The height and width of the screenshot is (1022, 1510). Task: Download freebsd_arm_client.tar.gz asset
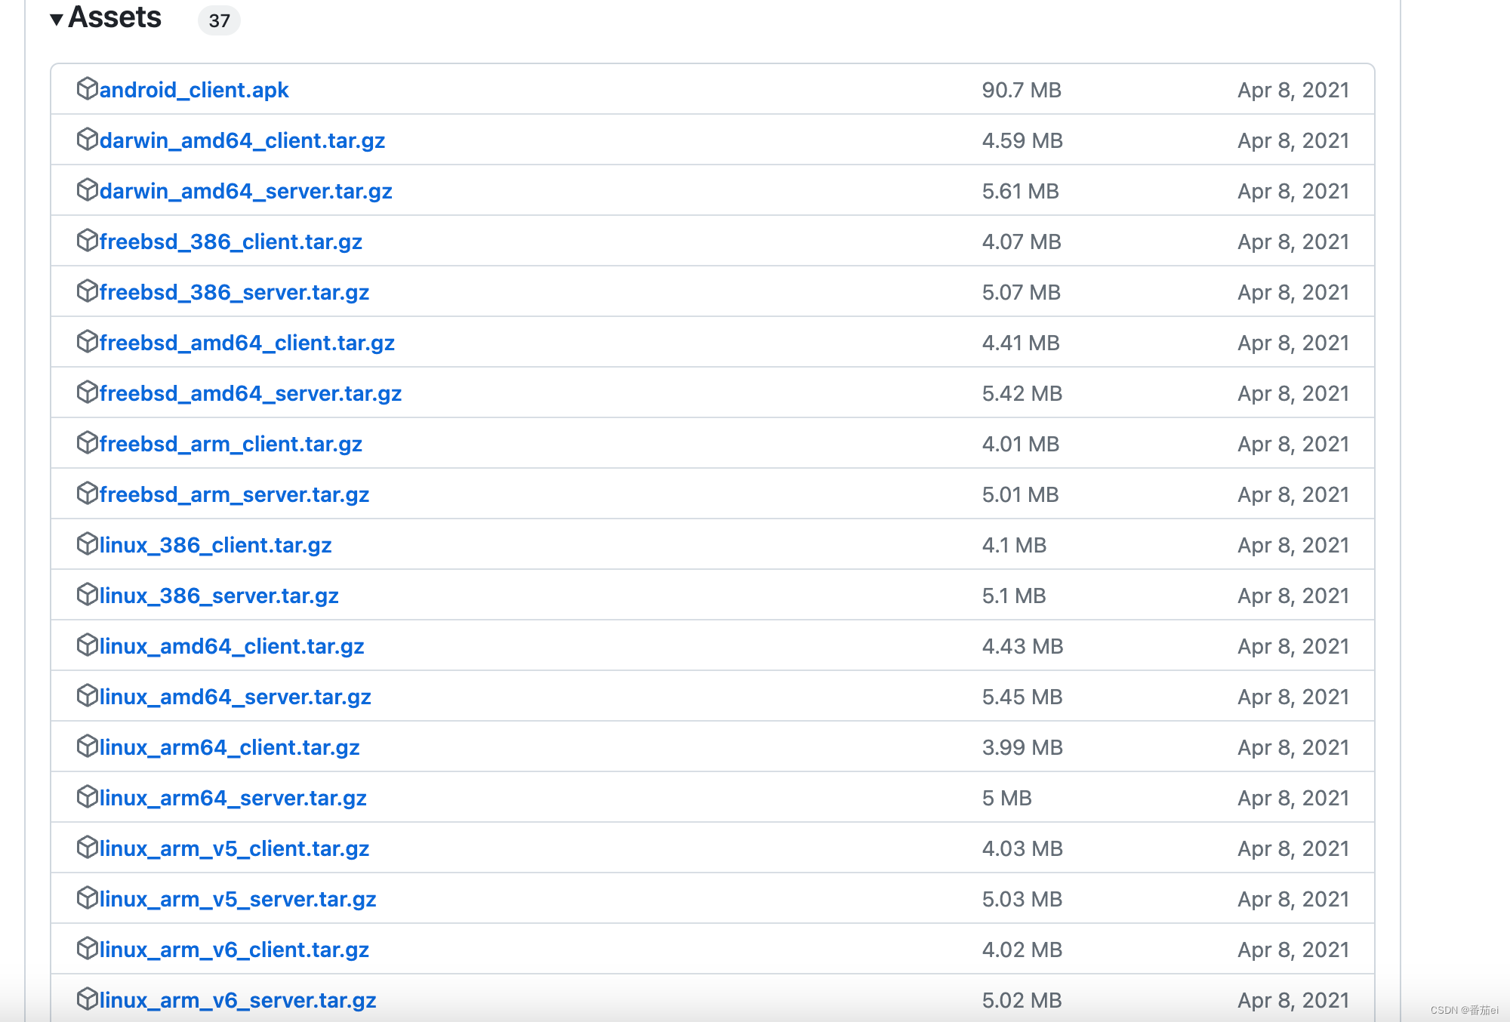(230, 444)
